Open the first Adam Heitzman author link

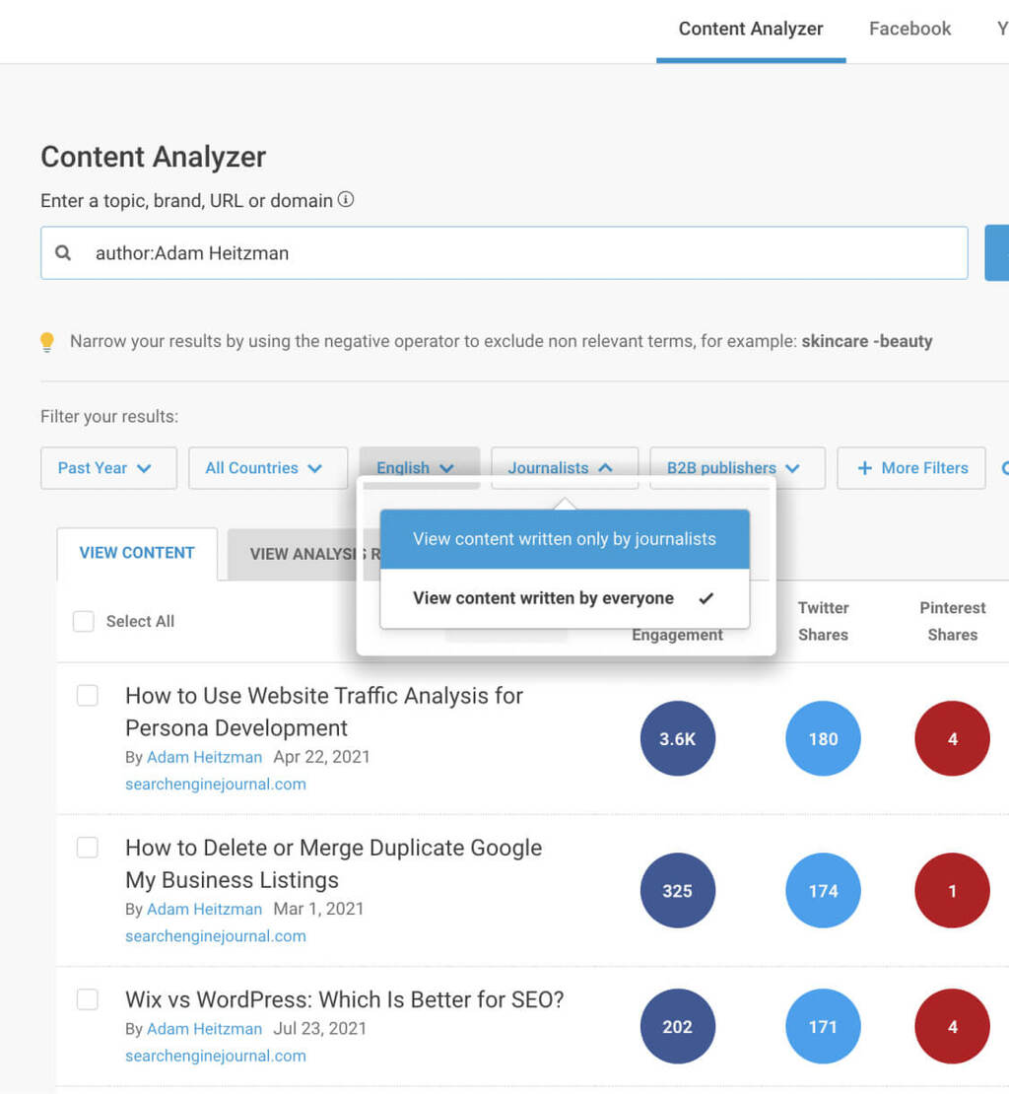[x=204, y=757]
